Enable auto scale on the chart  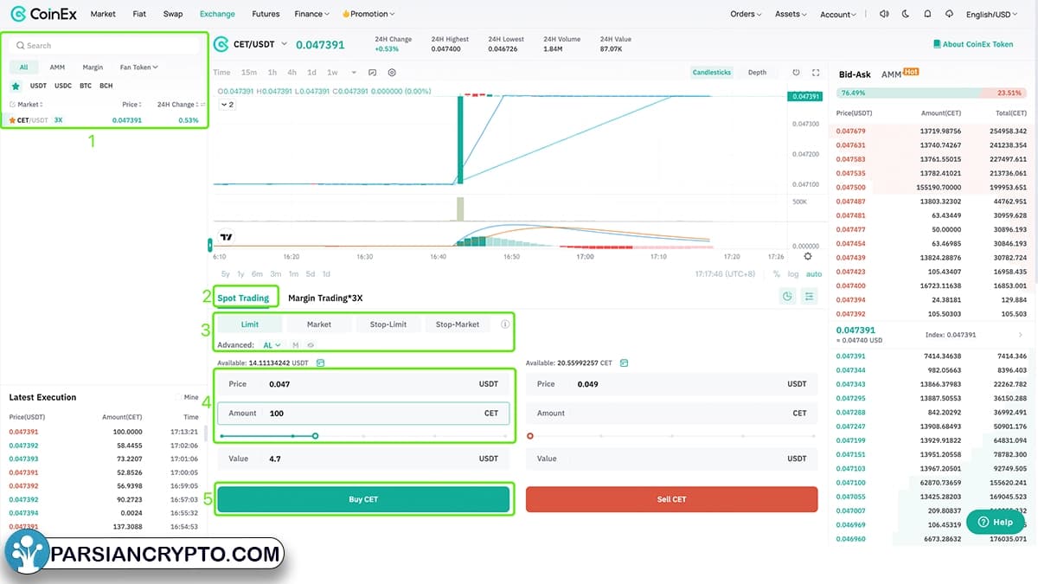(x=813, y=274)
